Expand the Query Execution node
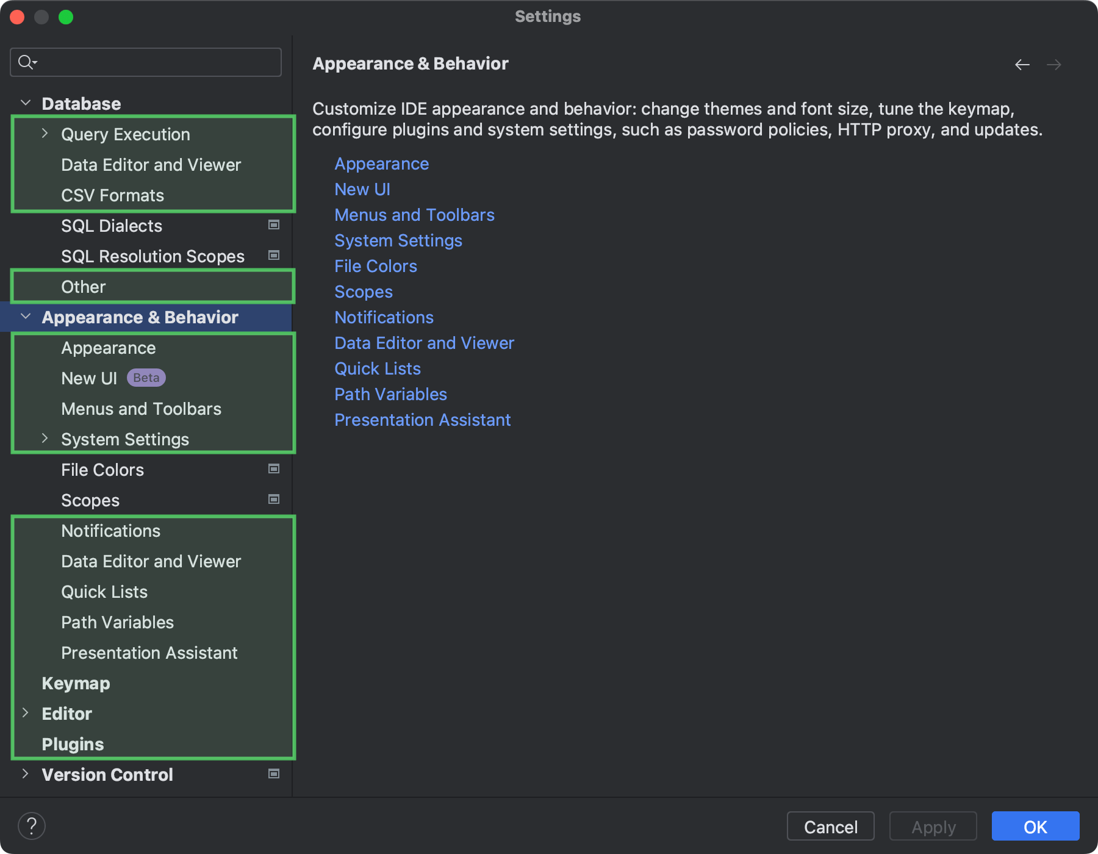1098x854 pixels. pyautogui.click(x=45, y=134)
